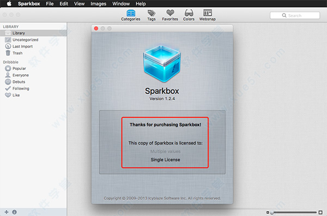Click the Search field

295,15
